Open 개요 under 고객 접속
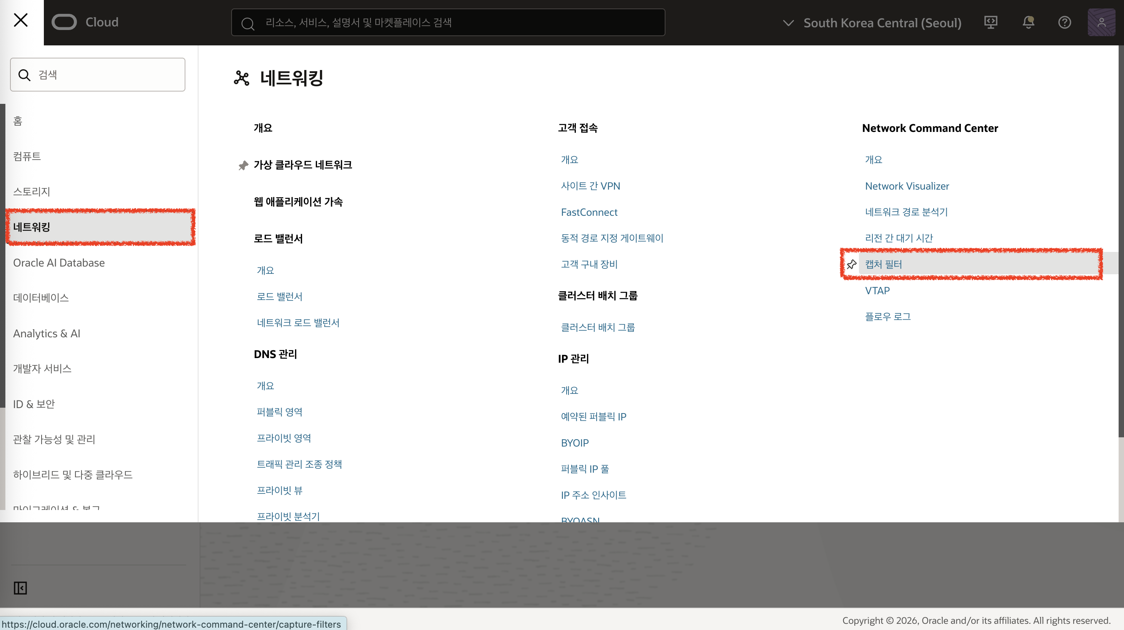This screenshot has height=630, width=1124. coord(569,160)
